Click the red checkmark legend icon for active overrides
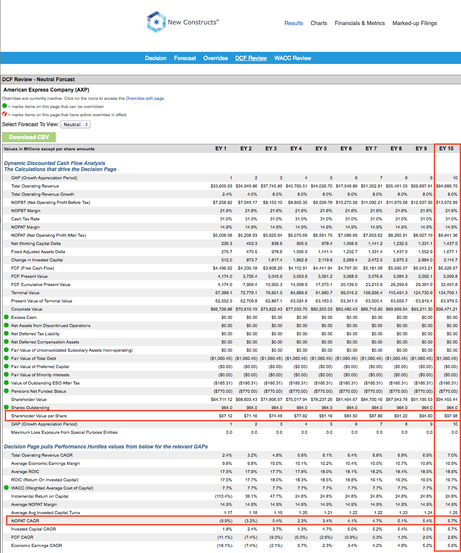The width and height of the screenshot is (461, 553). (x=5, y=114)
